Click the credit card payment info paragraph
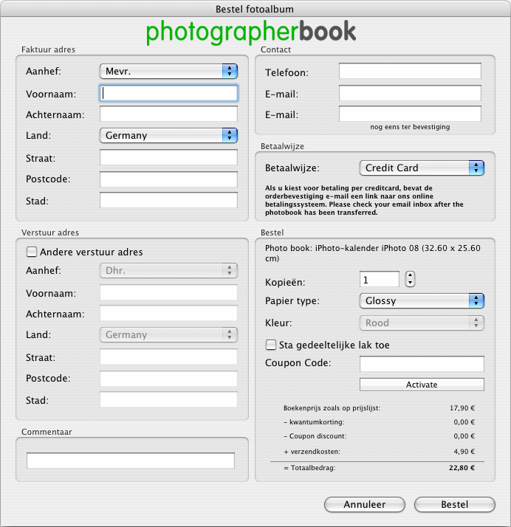Image resolution: width=511 pixels, height=527 pixels. [x=364, y=200]
